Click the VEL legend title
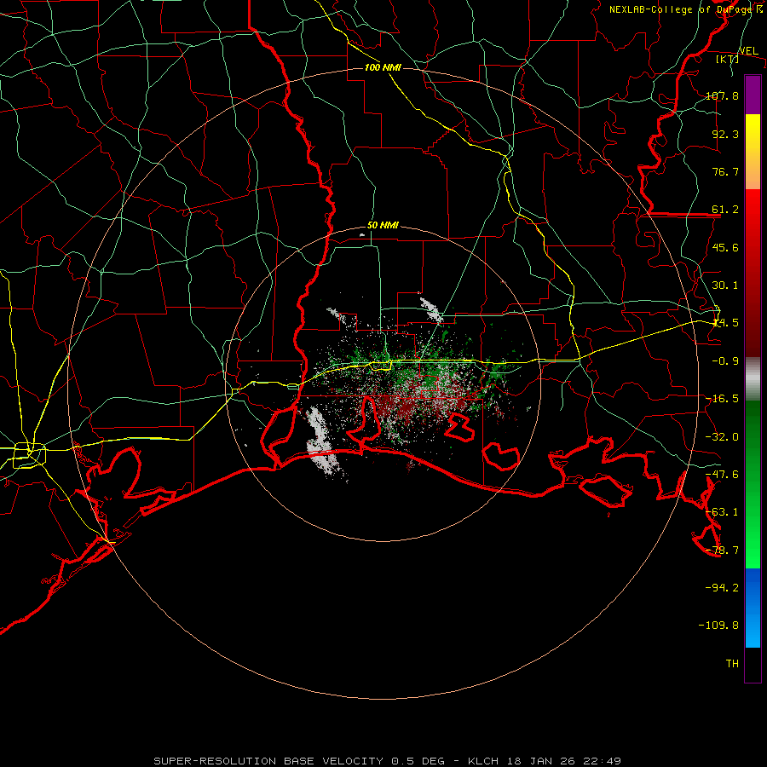Image resolution: width=767 pixels, height=767 pixels. pos(748,51)
